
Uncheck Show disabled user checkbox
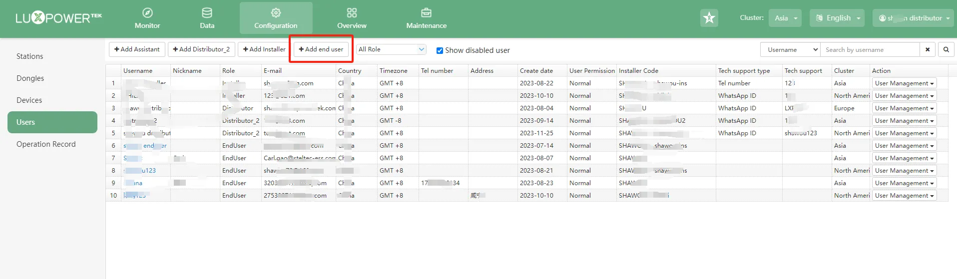pos(440,50)
